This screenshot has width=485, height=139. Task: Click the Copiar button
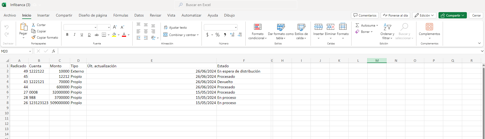click(x=39, y=31)
